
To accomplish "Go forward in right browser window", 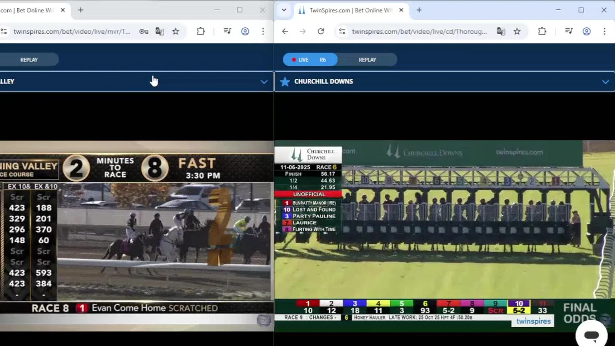I will (x=303, y=32).
